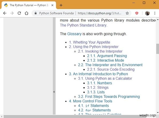Screen dimensions: 159x118
Task: Open the red shield extension
Action: pyautogui.click(x=137, y=13)
